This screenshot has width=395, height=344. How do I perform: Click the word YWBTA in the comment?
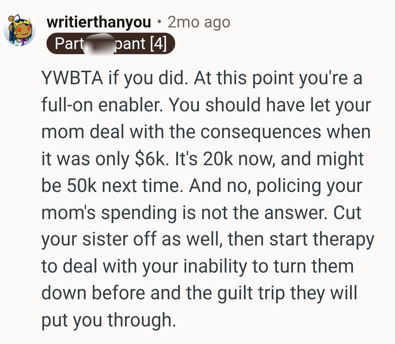point(72,78)
